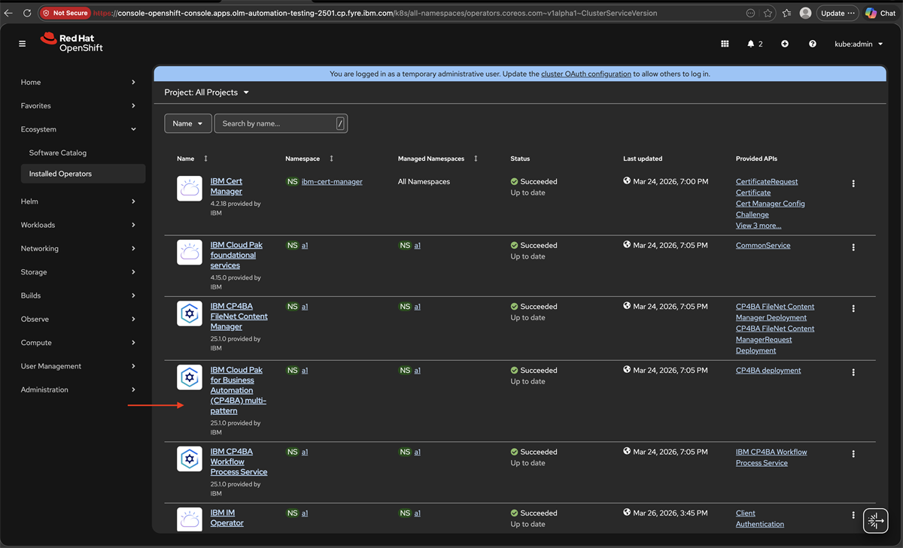Click the IBM Cert Manager operator logo

click(190, 189)
